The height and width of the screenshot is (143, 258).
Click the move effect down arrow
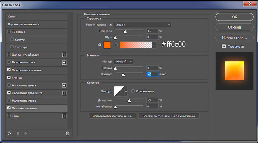26,133
